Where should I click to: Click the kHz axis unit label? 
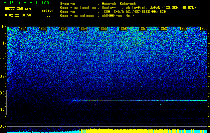(x=3, y=27)
